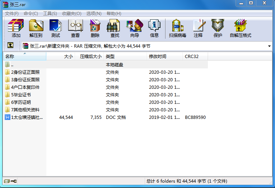The height and width of the screenshot is (188, 275).
Task: Sort by 名称 column header
Action: pyautogui.click(x=25, y=56)
